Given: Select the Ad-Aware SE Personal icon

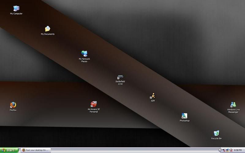Looking at the screenshot, I should (94, 104).
